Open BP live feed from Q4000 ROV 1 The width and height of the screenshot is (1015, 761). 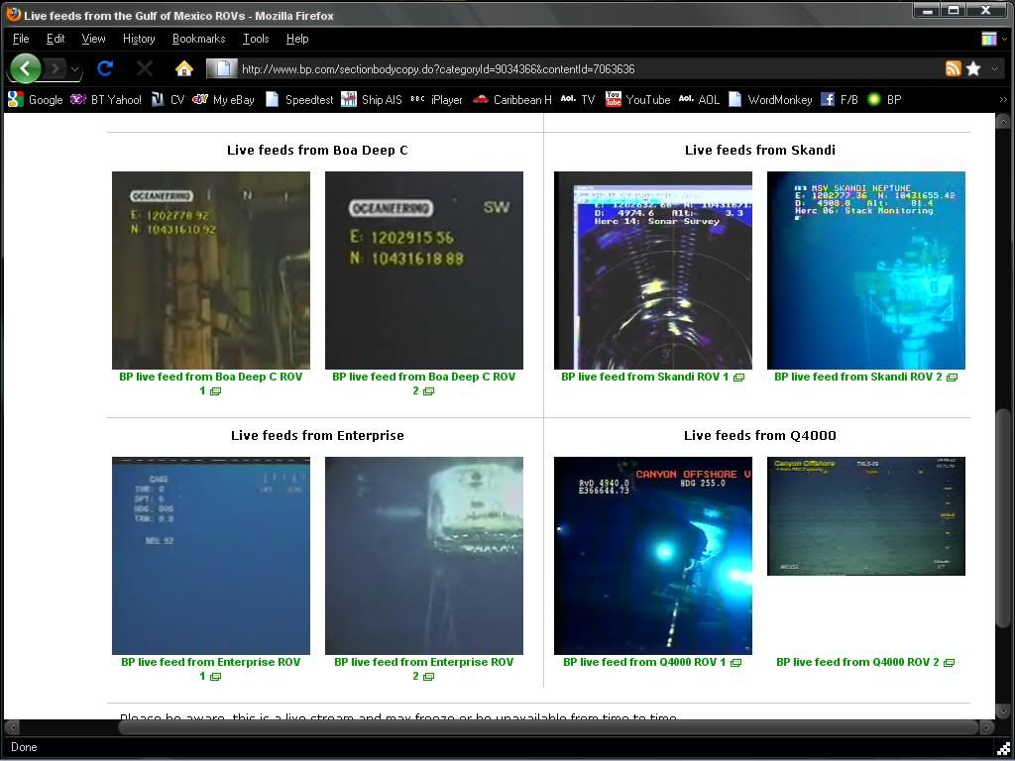652,662
